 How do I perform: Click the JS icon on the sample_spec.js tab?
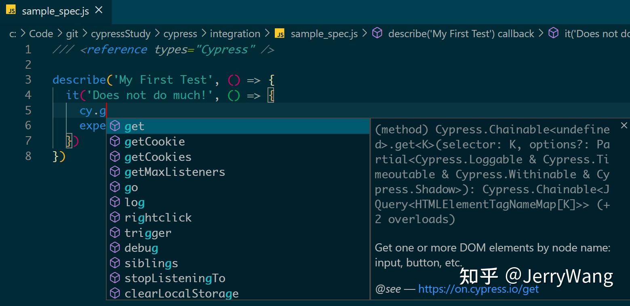click(12, 11)
